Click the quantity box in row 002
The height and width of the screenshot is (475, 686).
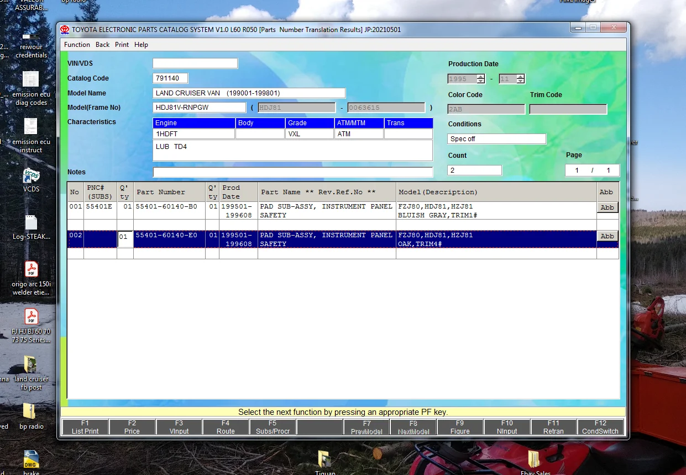pyautogui.click(x=125, y=239)
